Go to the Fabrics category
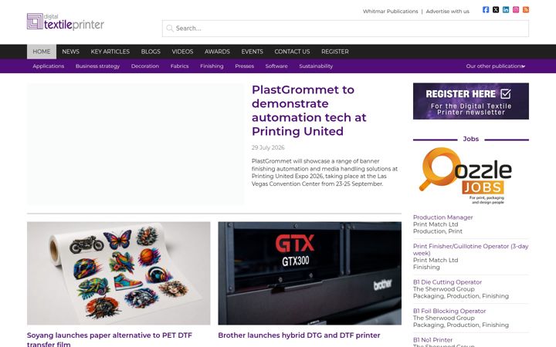The image size is (556, 347). pyautogui.click(x=179, y=66)
